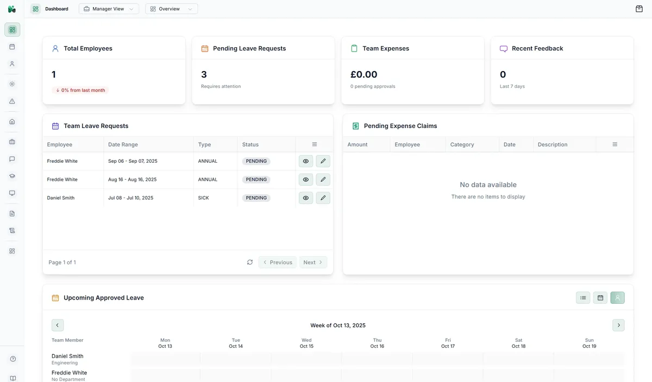The width and height of the screenshot is (652, 382).
Task: Go to the home icon in sidebar
Action: (x=12, y=122)
